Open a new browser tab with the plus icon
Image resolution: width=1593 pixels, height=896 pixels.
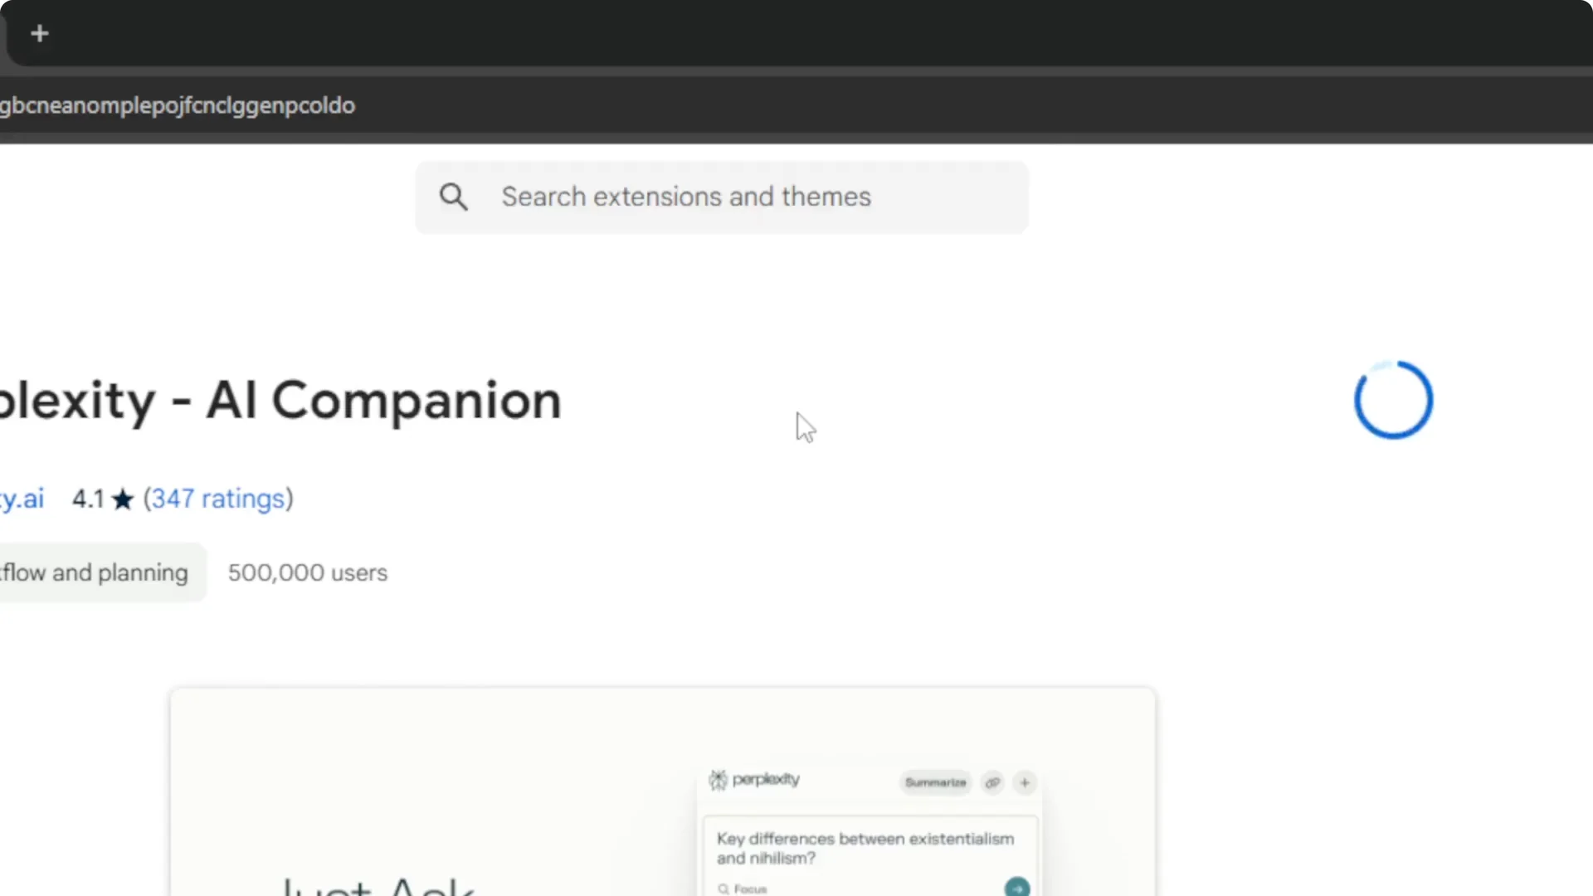tap(39, 33)
